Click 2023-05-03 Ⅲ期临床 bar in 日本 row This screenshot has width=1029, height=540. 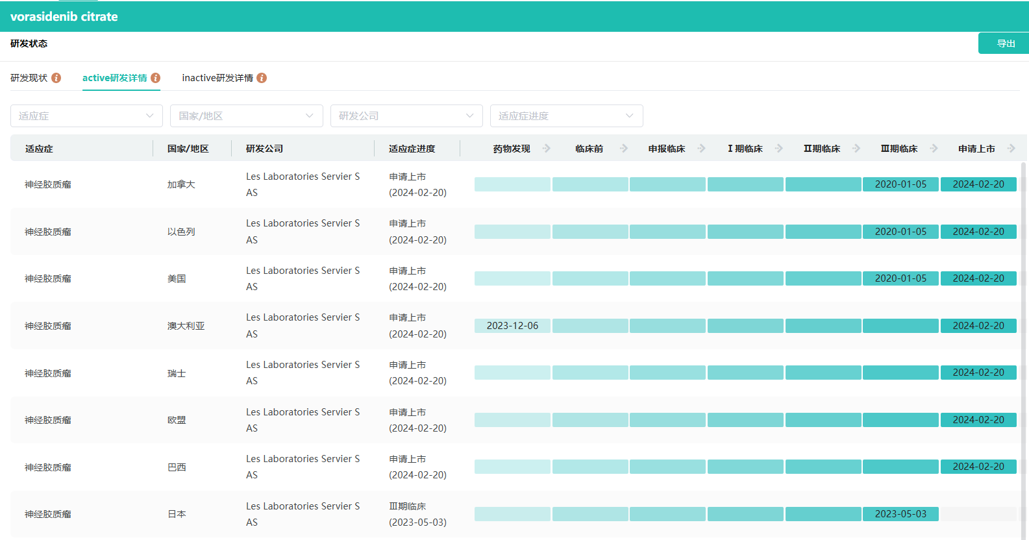[900, 514]
